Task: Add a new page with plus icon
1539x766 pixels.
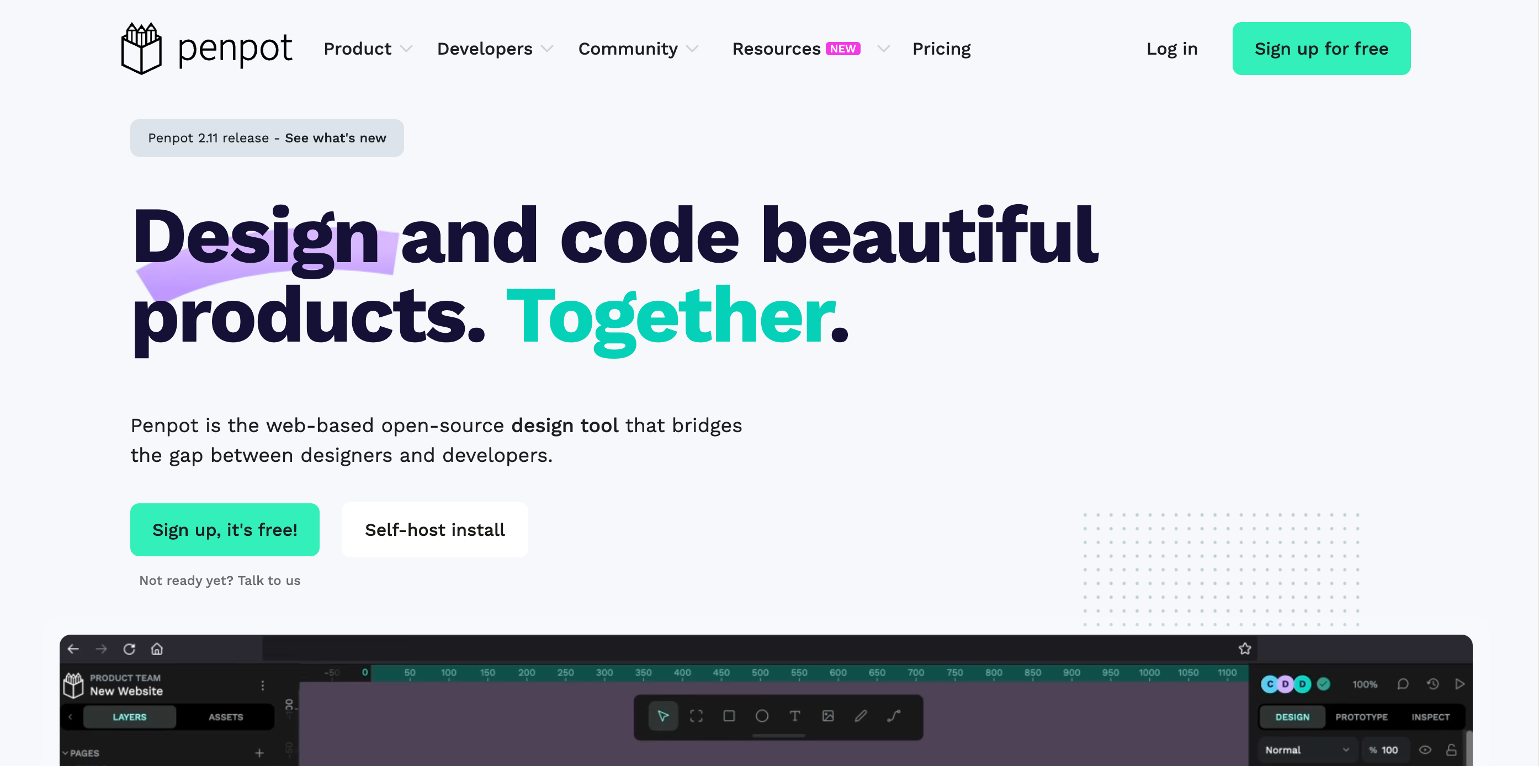Action: pos(259,753)
